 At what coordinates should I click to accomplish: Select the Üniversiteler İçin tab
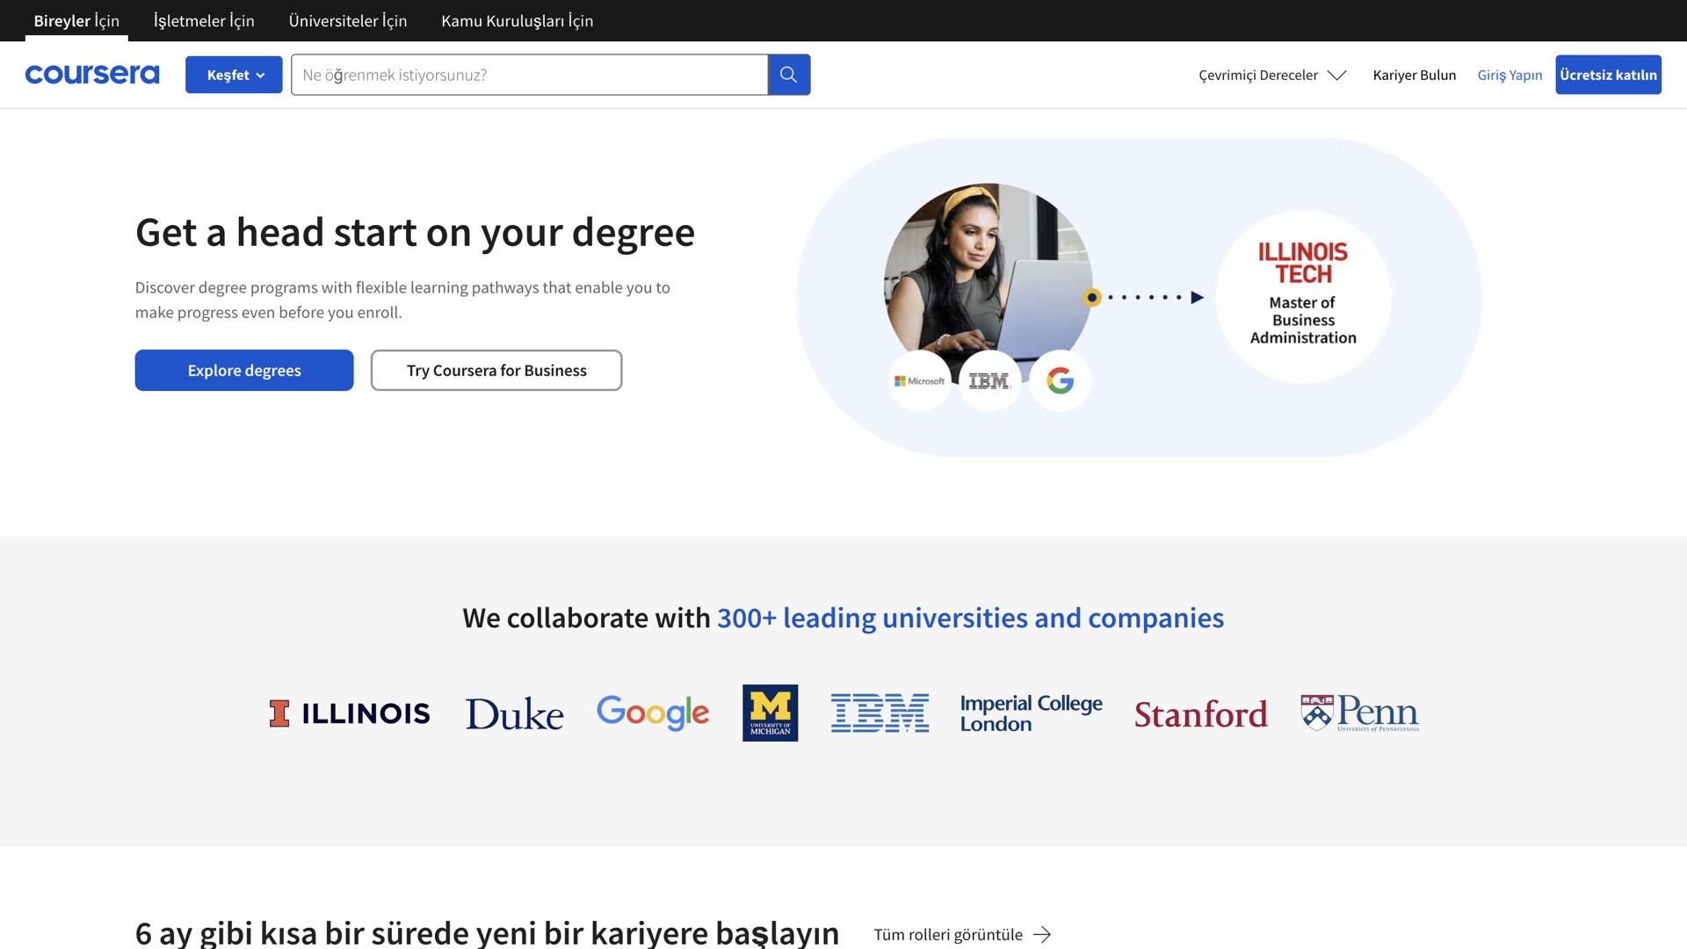click(347, 20)
